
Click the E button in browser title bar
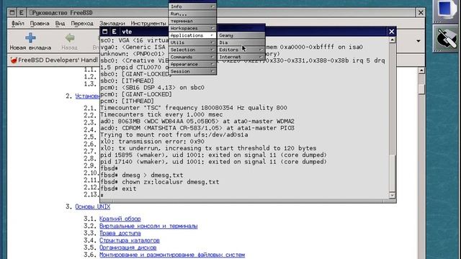click(22, 13)
